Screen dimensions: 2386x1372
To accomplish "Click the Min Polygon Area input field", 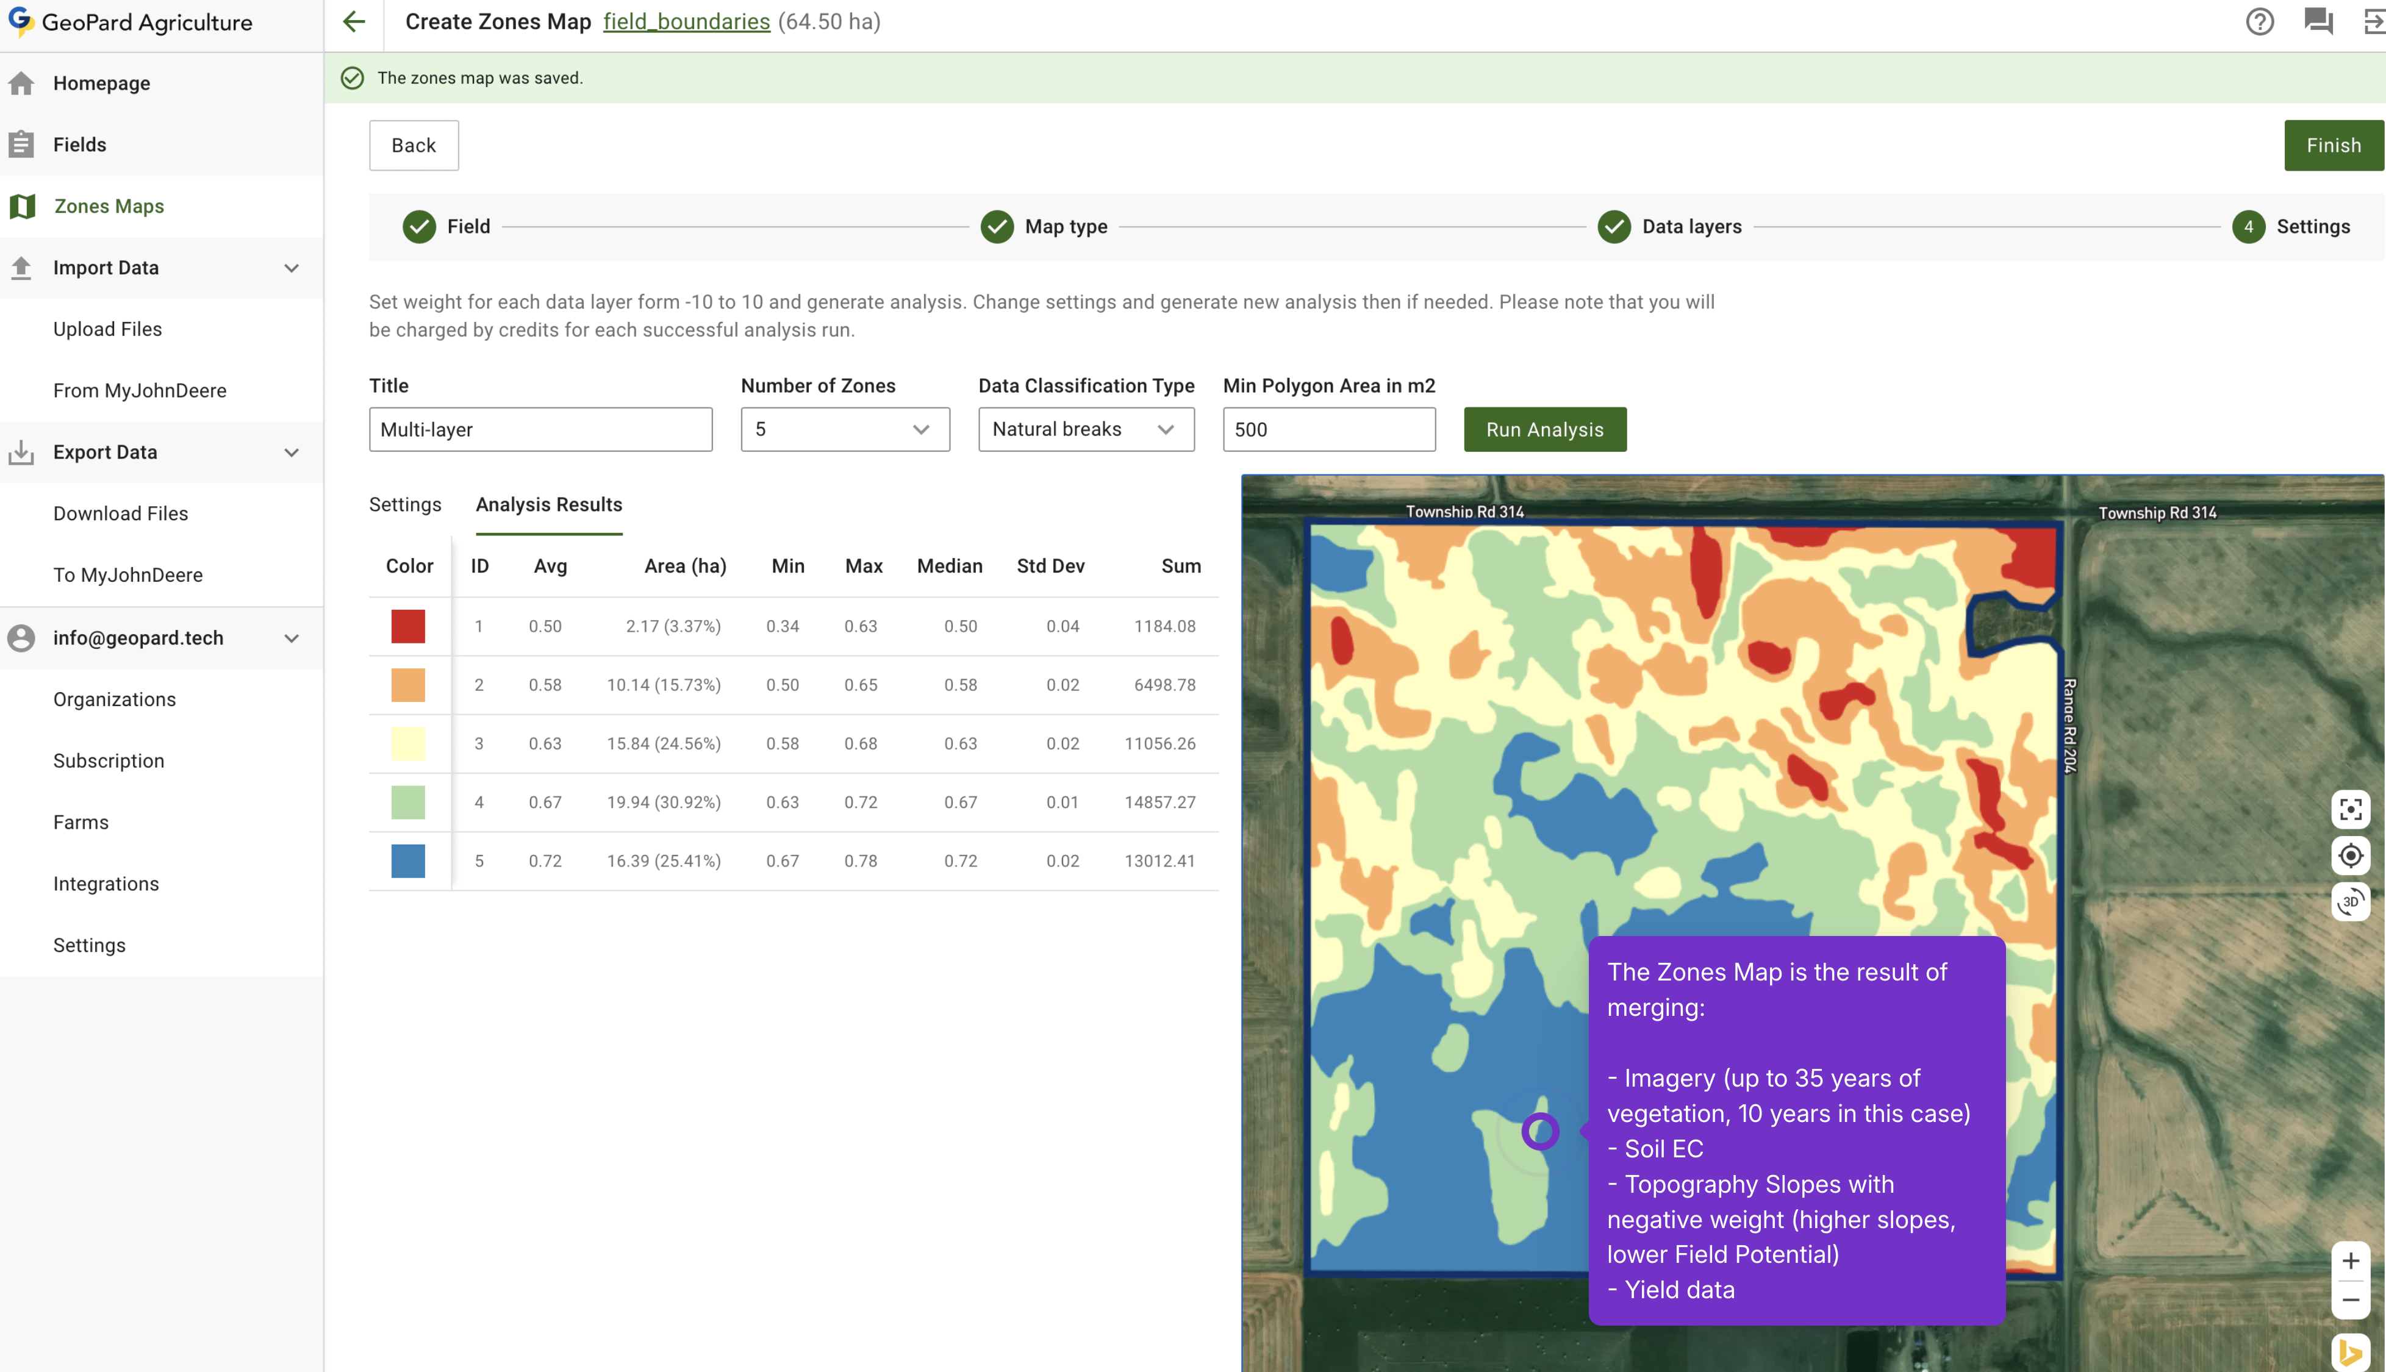I will click(x=1328, y=430).
